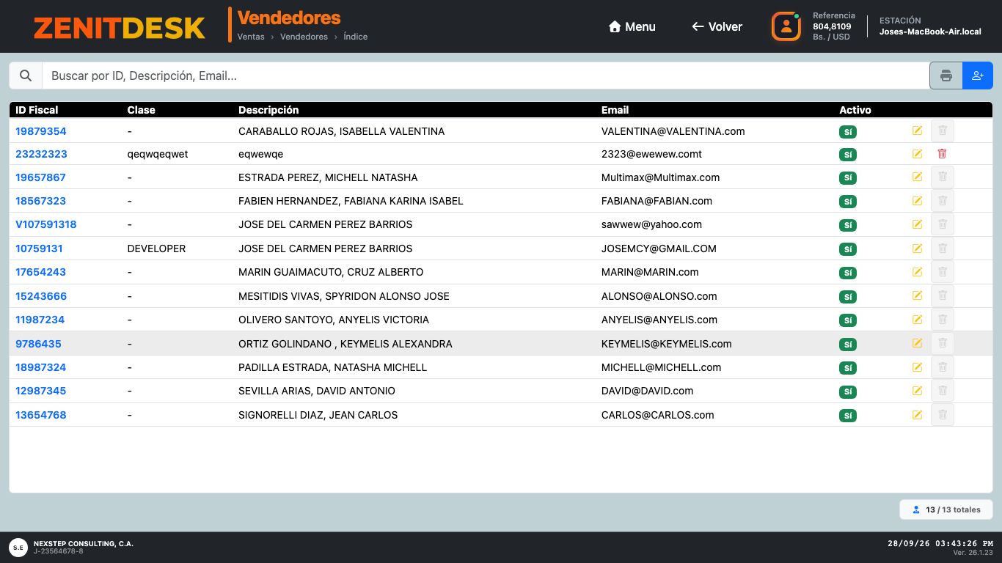1002x563 pixels.
Task: Open vendor ID 9786435 link
Action: tap(38, 344)
